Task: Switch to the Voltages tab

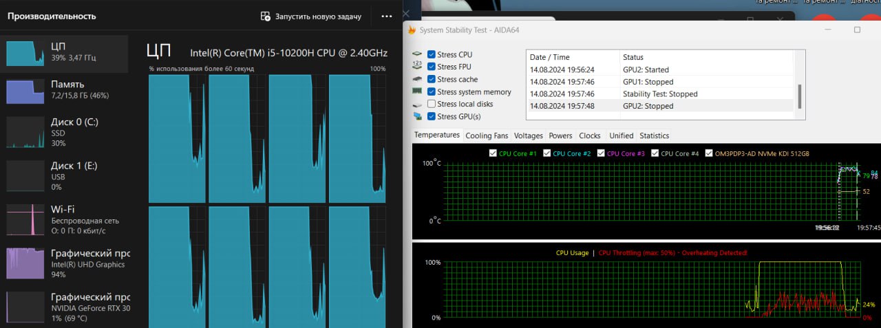Action: 529,135
